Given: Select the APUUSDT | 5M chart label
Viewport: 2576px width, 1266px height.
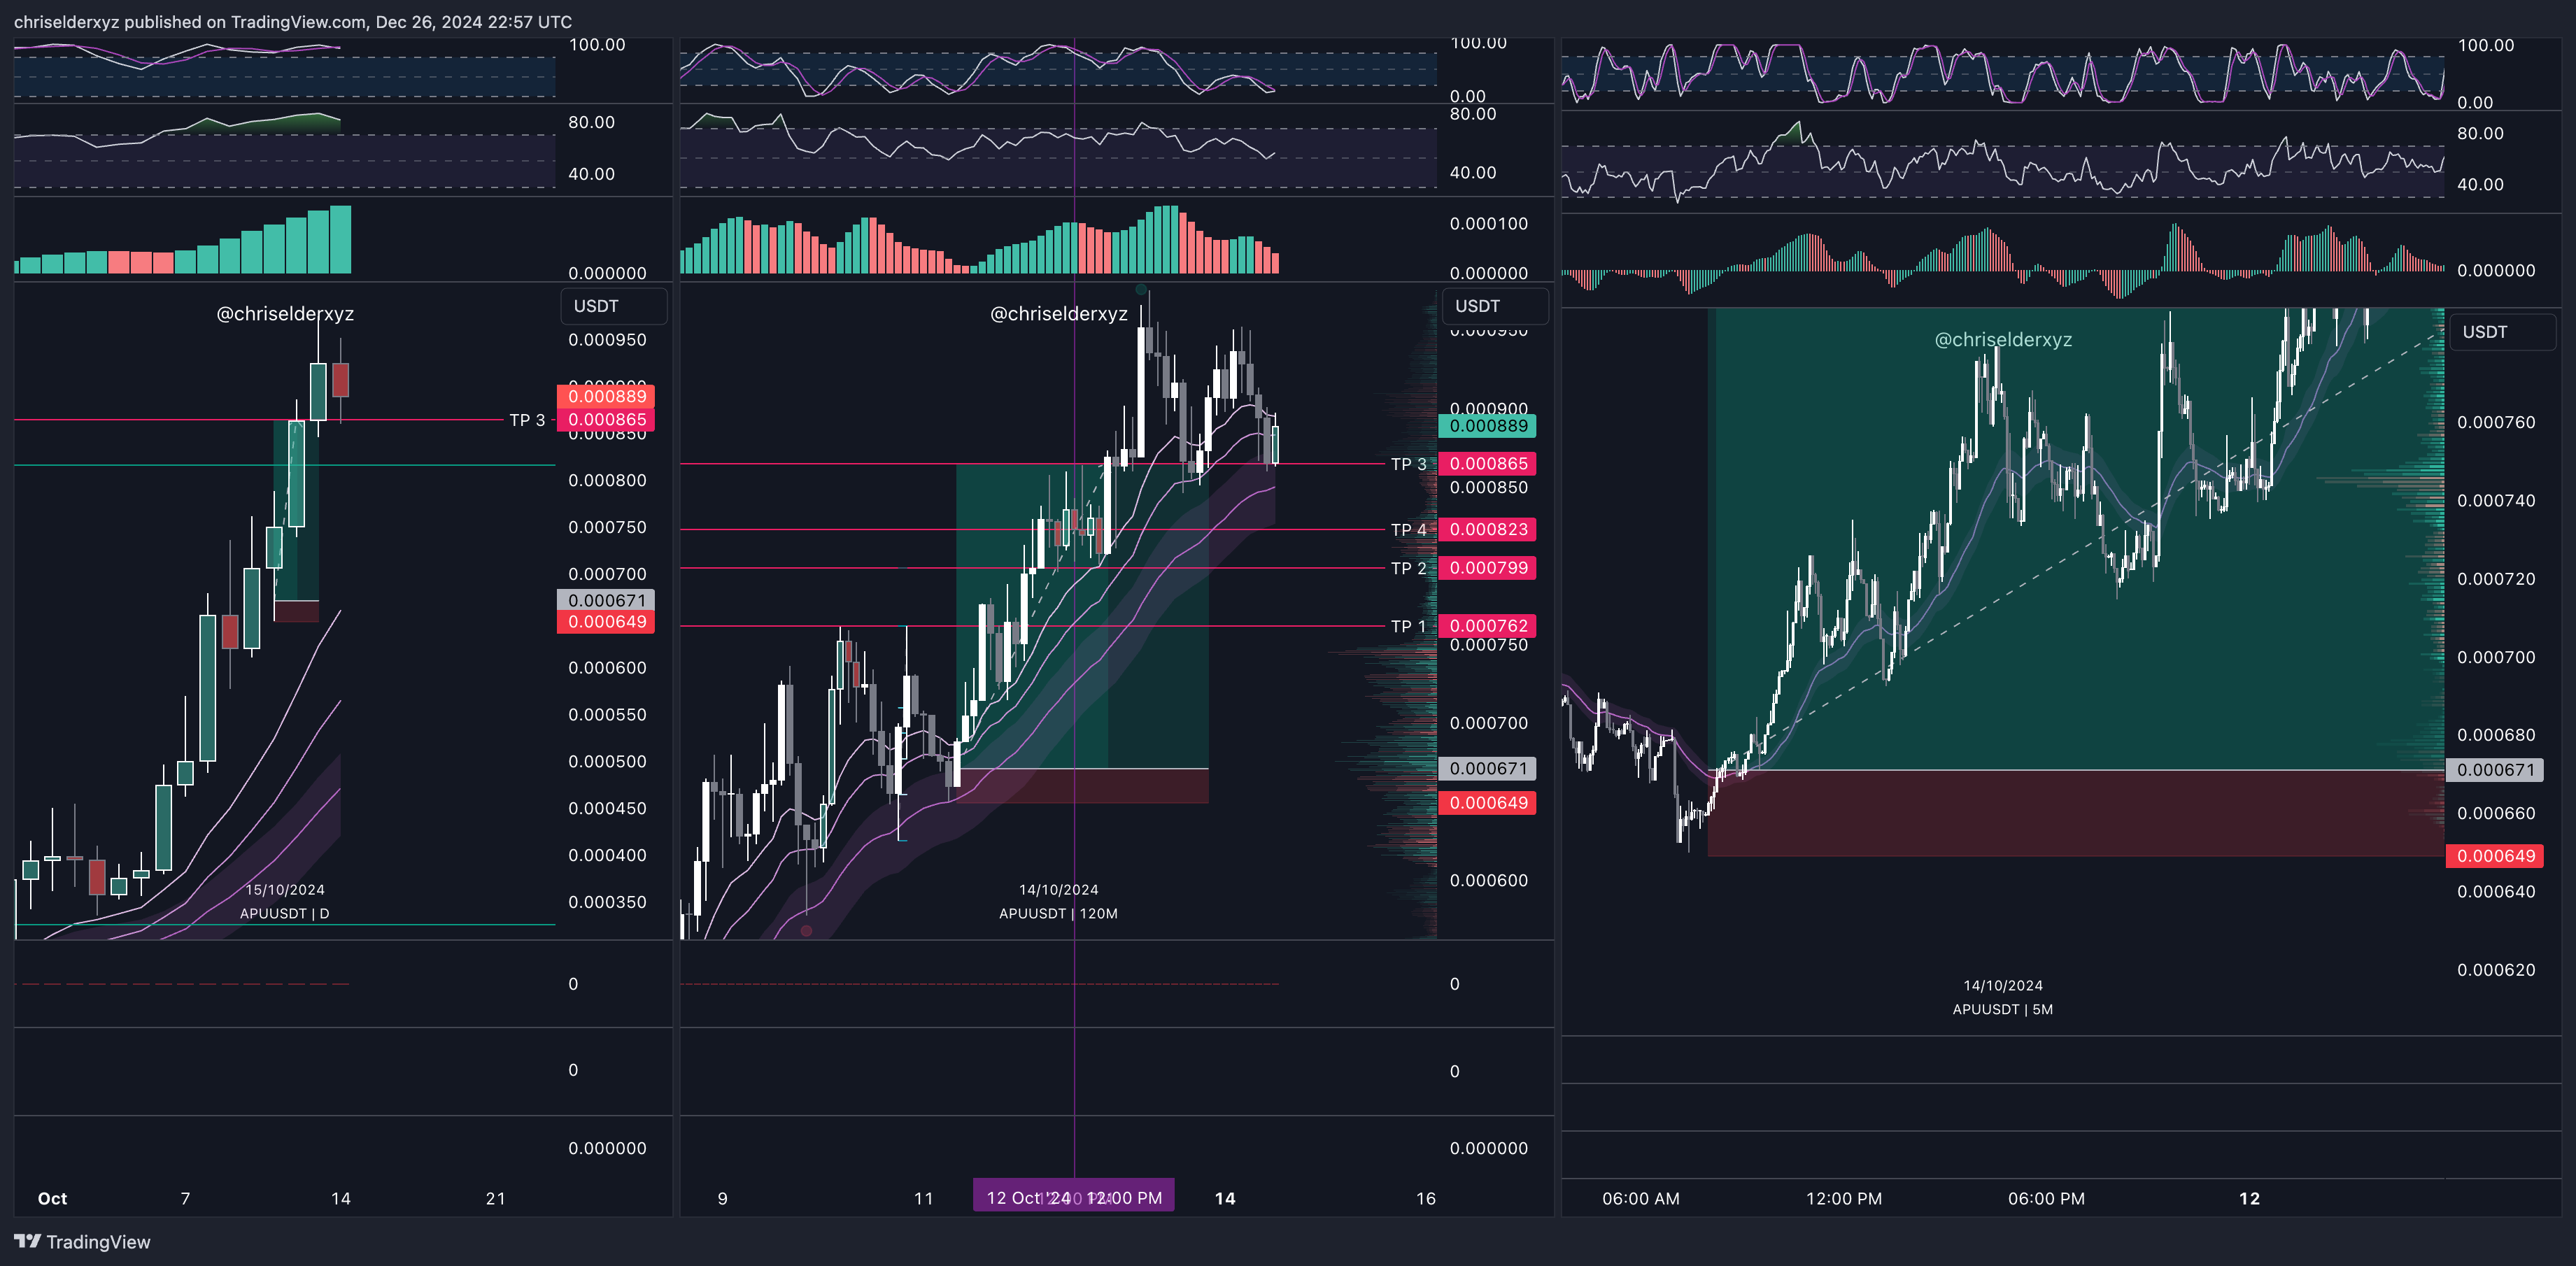Looking at the screenshot, I should coord(2002,1009).
